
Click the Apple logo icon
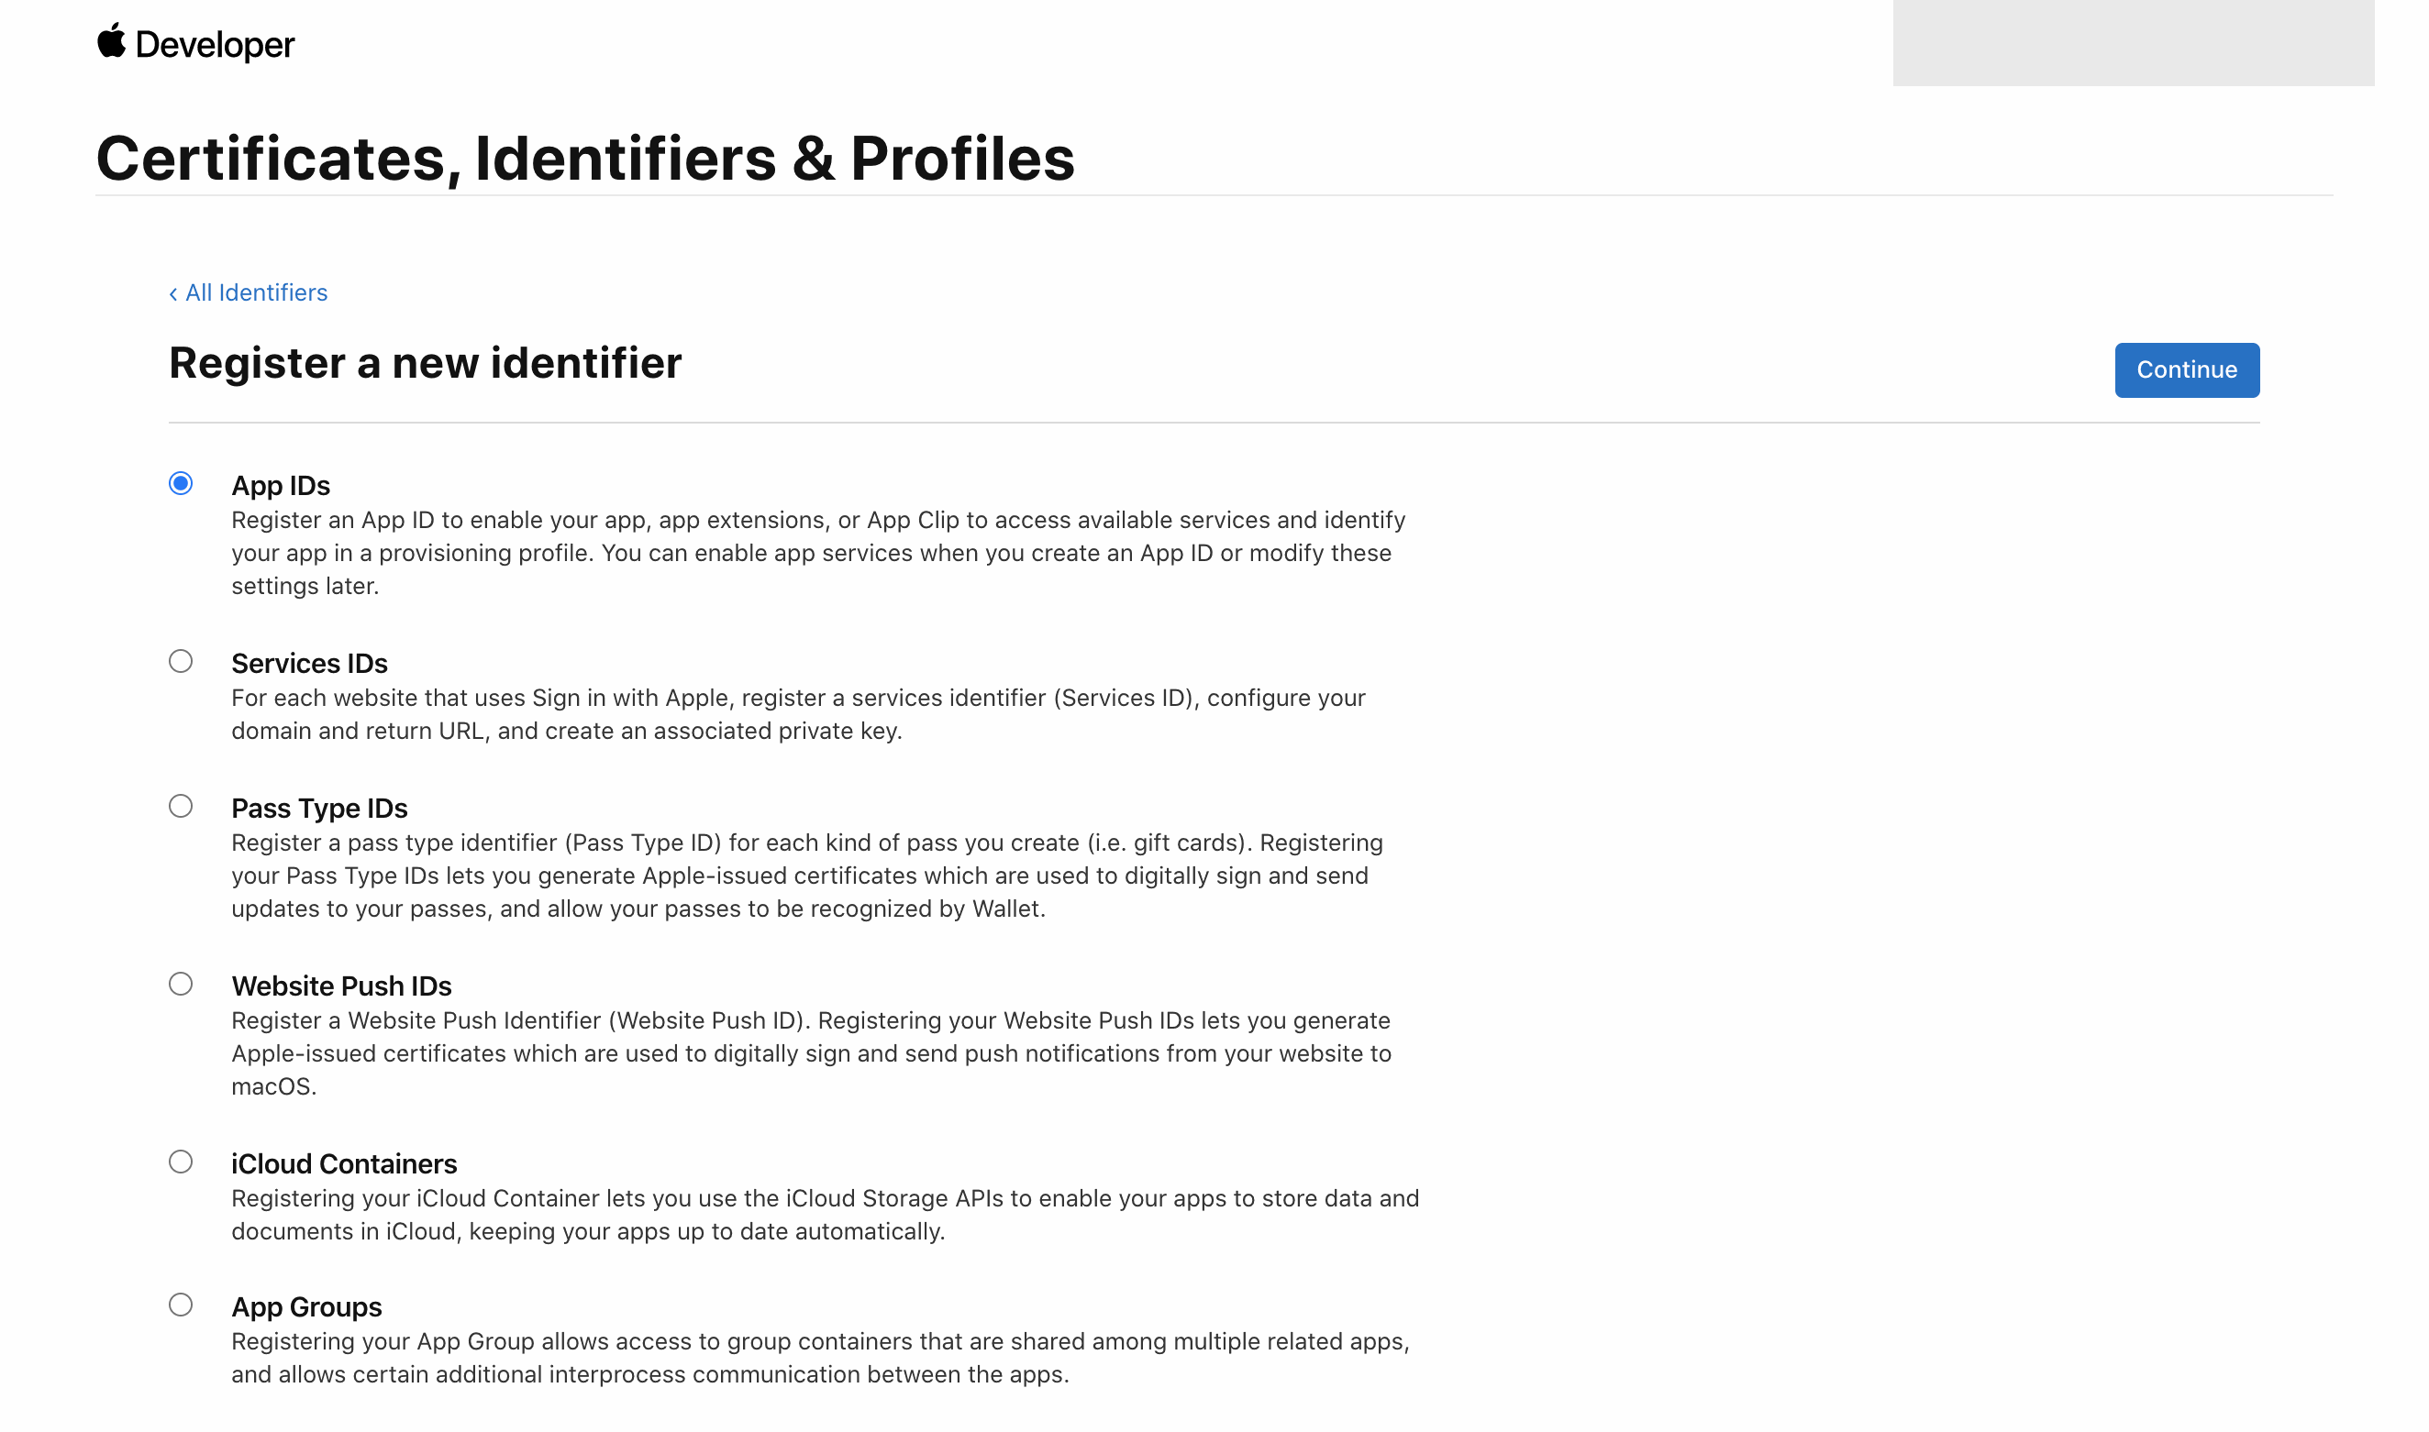tap(111, 41)
